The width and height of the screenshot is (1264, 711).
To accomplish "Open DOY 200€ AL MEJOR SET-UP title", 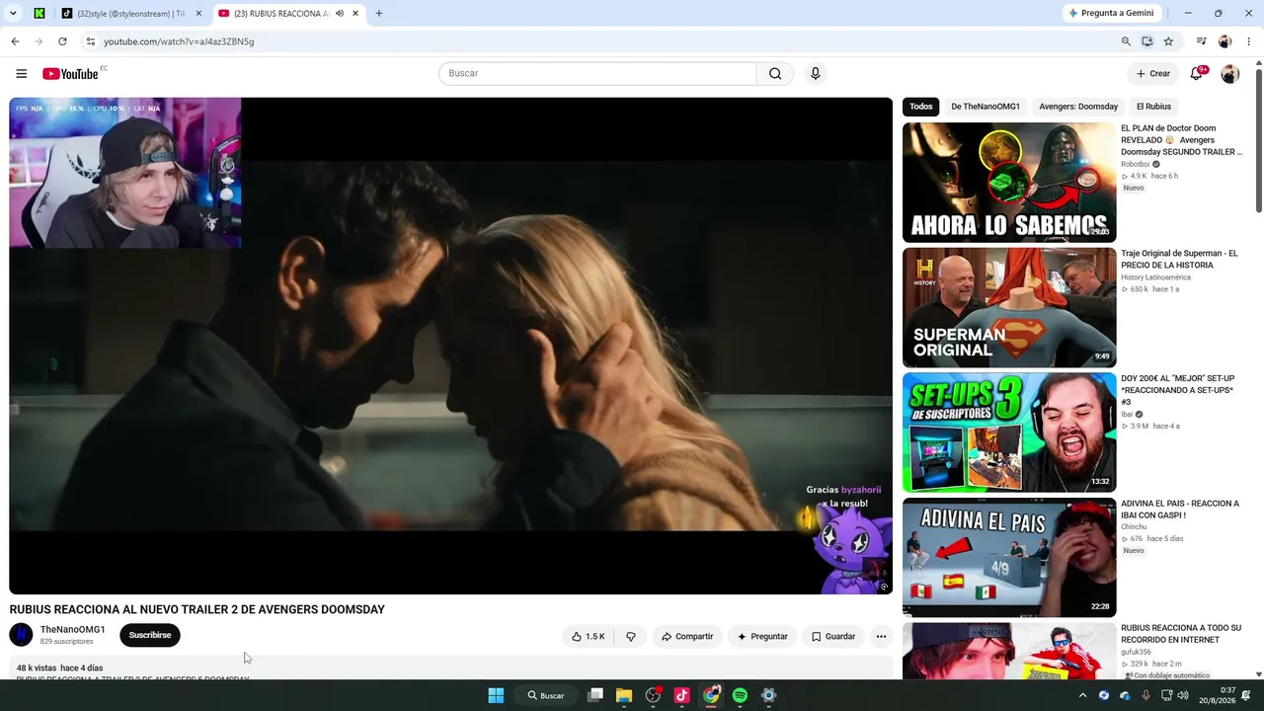I will (x=1178, y=390).
